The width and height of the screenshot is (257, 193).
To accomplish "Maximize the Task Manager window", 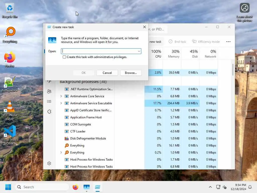I will click(218, 27).
